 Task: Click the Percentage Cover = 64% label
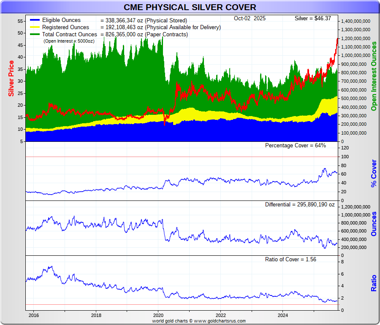(296, 145)
